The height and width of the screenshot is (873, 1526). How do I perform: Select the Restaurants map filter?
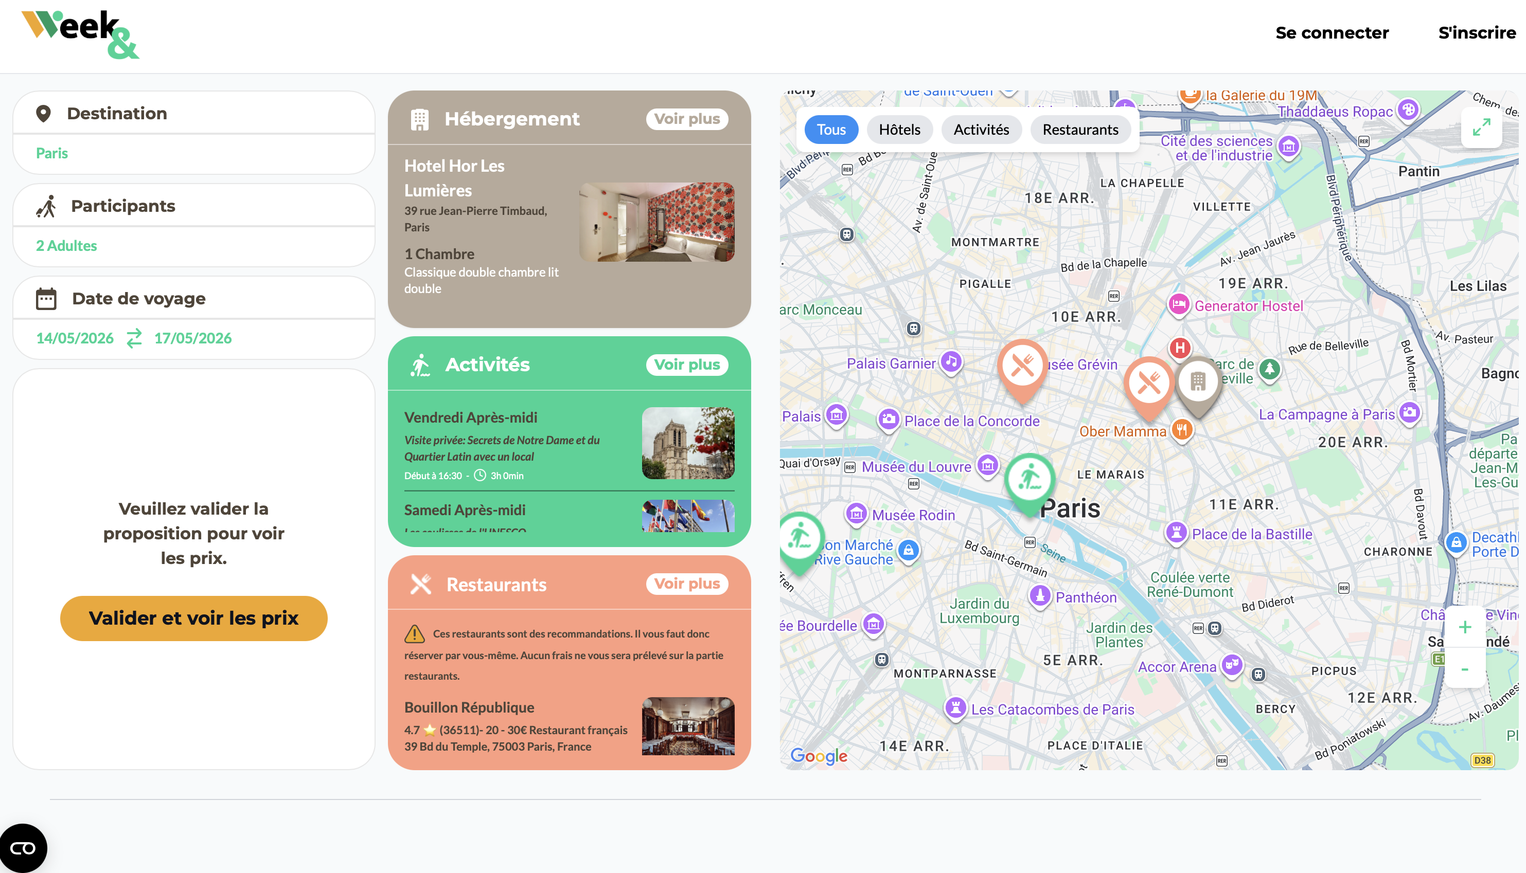(x=1080, y=130)
